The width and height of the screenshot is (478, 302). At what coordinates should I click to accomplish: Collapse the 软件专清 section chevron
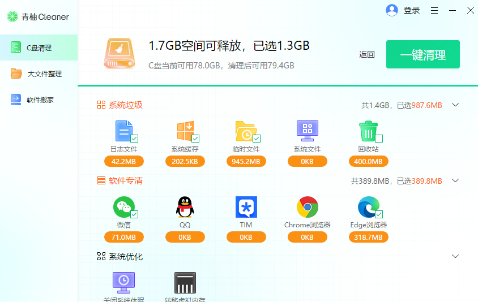coord(455,180)
